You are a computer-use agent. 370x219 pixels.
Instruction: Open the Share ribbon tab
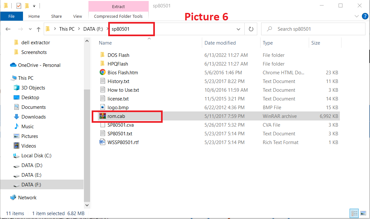56,16
